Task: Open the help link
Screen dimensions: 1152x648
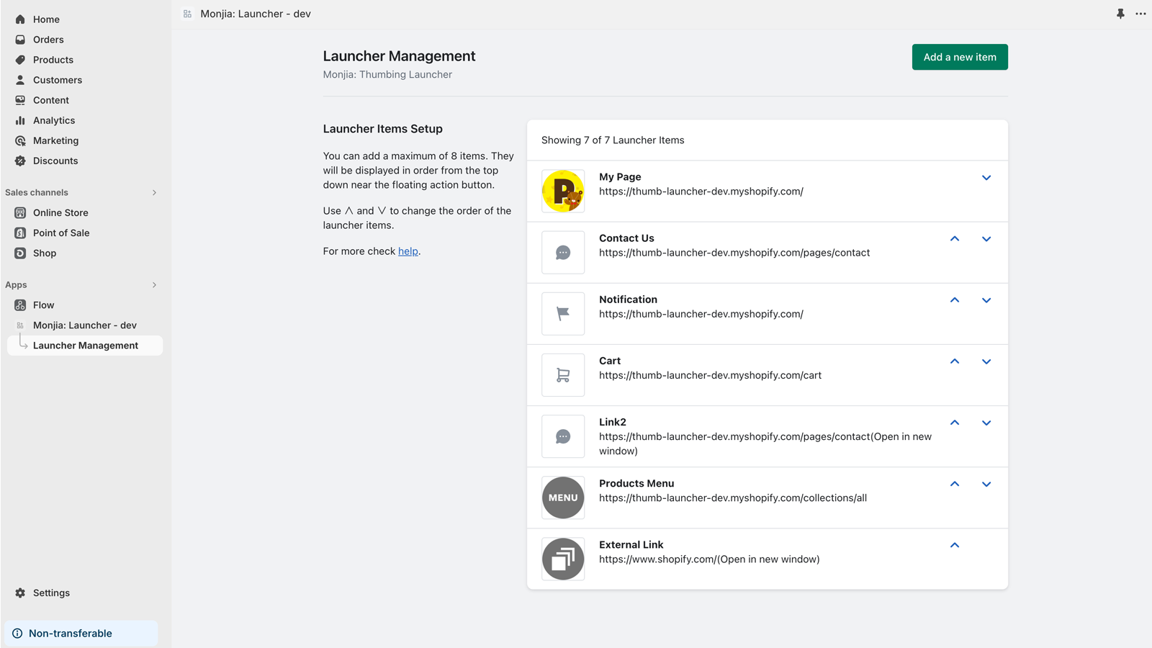Action: pyautogui.click(x=408, y=251)
